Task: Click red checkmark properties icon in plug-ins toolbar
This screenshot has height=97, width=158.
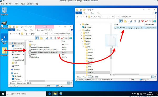Action: [x=146, y=21]
